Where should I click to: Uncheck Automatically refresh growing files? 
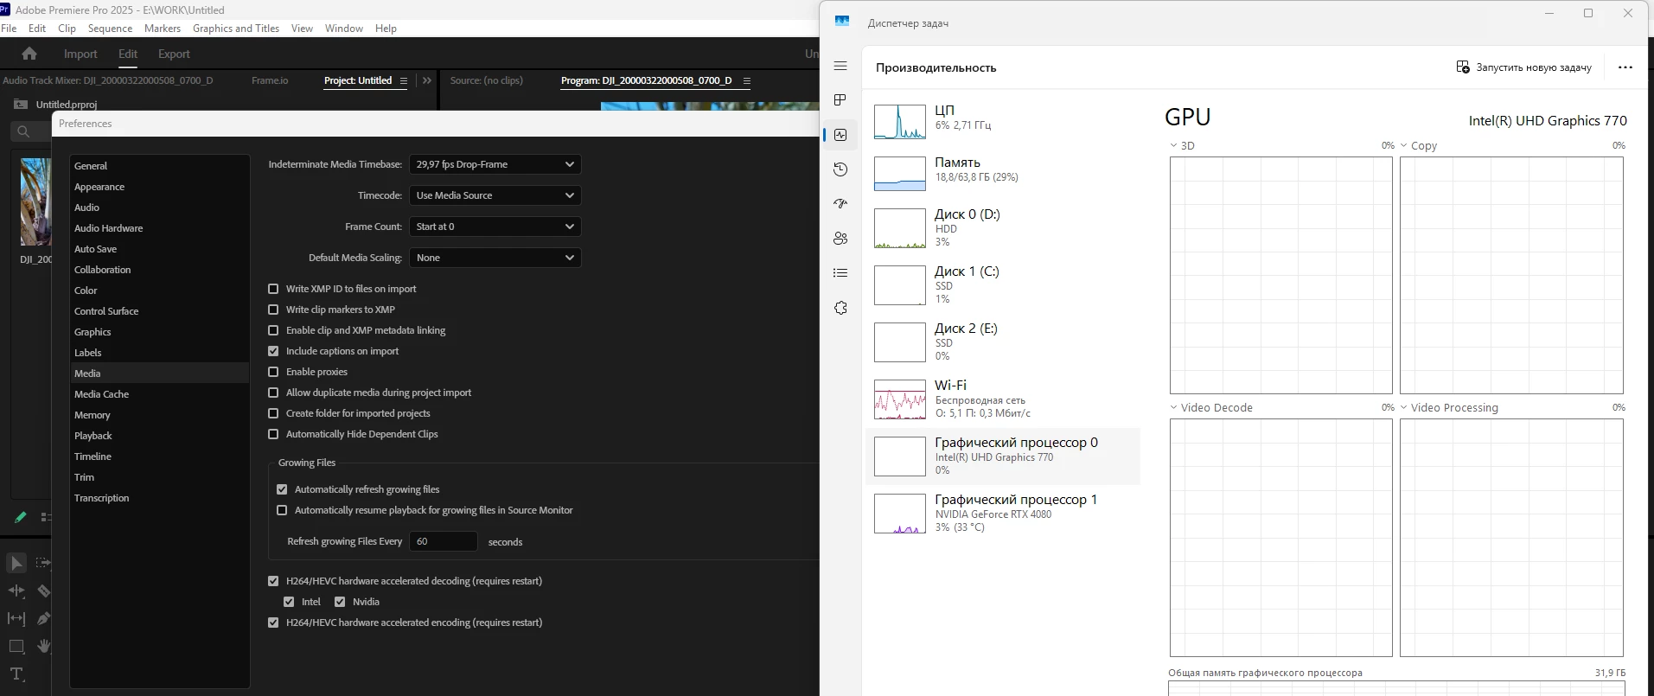282,489
